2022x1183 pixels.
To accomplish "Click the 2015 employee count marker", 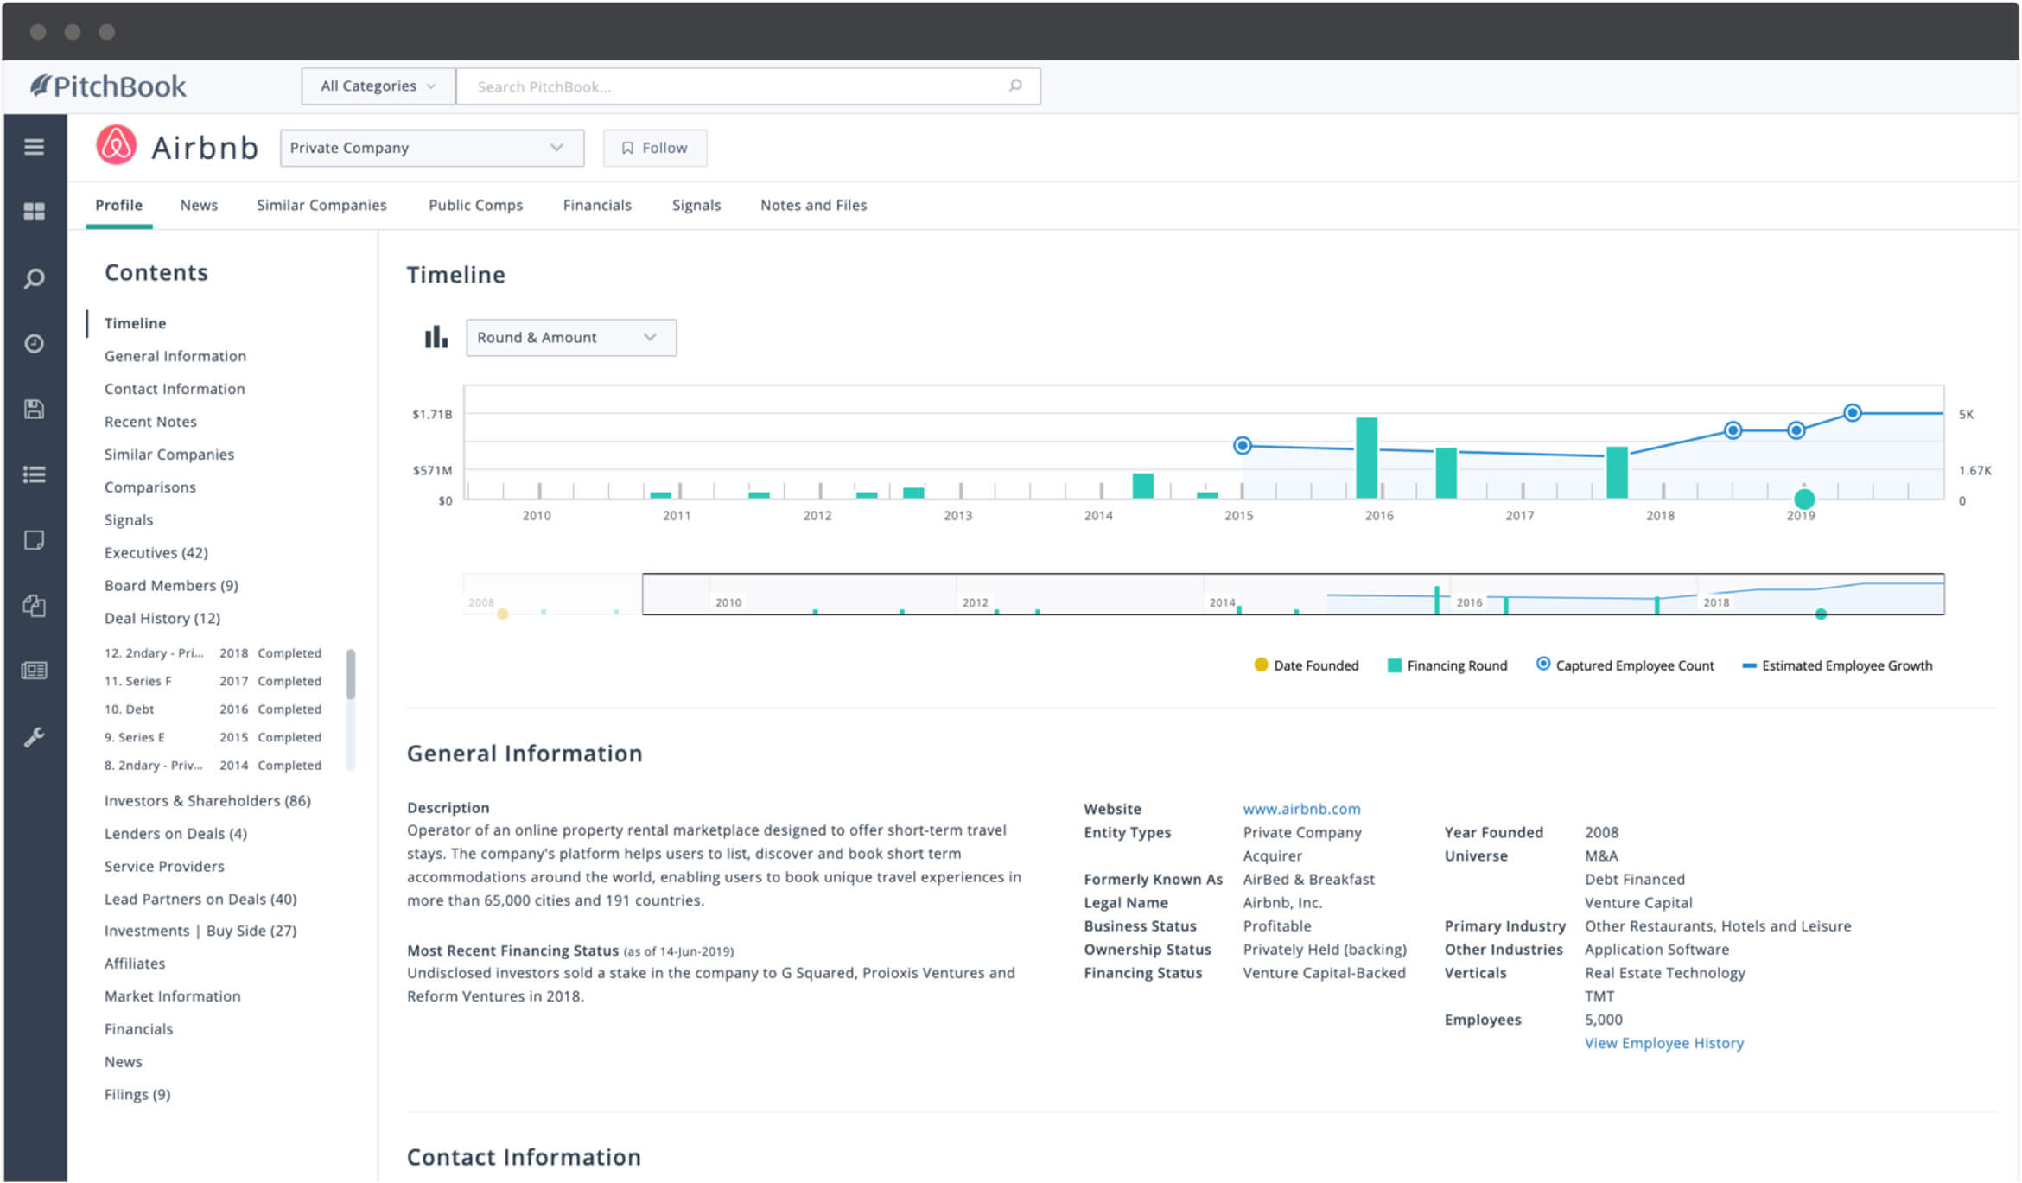I will click(1242, 445).
